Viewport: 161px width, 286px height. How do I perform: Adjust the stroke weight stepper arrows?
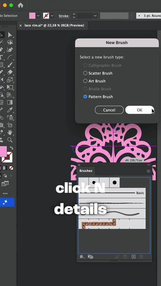point(74,16)
